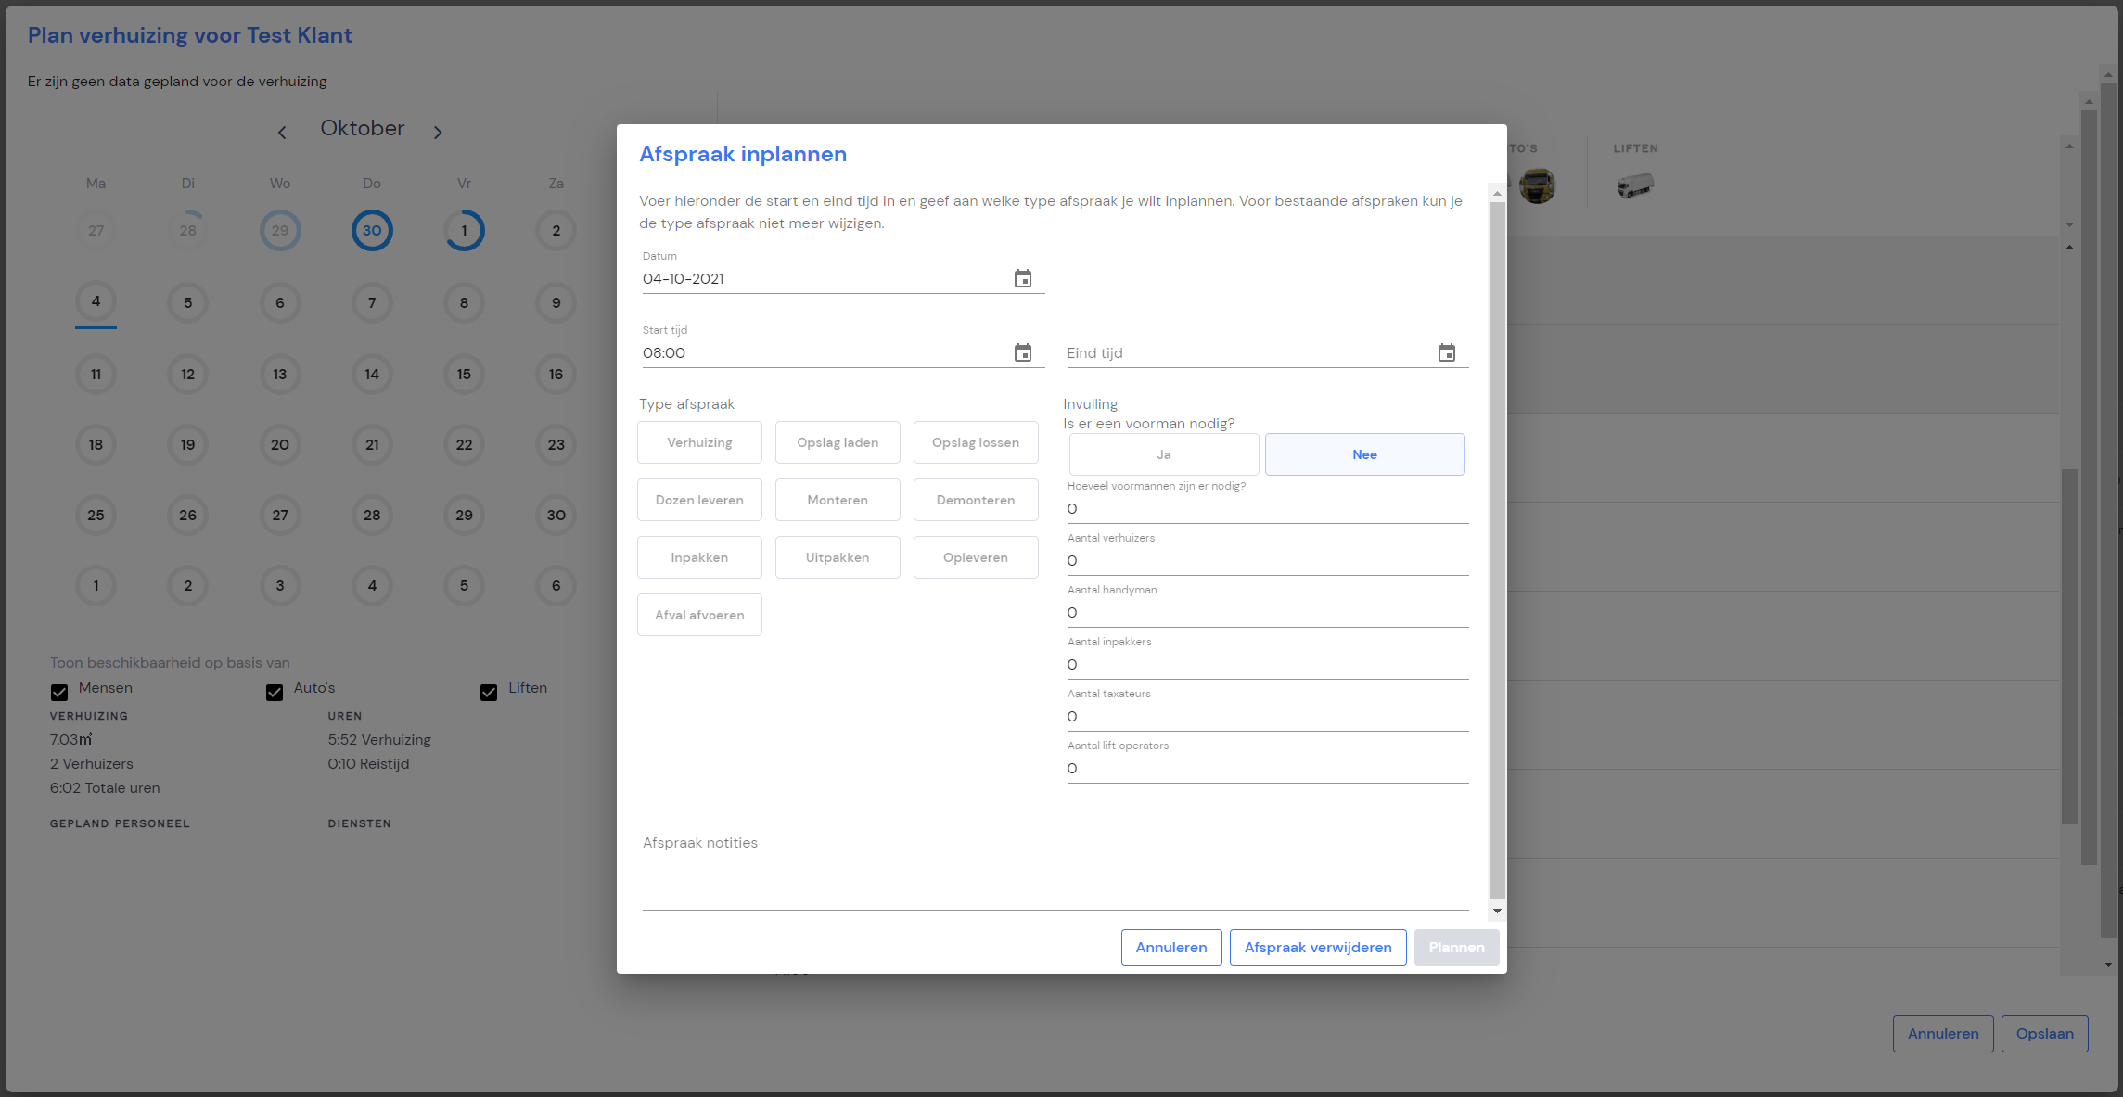This screenshot has height=1097, width=2123.
Task: Click Annuleren in the Afspraak dialog
Action: (1171, 948)
